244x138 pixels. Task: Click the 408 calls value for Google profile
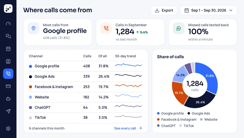[86, 66]
